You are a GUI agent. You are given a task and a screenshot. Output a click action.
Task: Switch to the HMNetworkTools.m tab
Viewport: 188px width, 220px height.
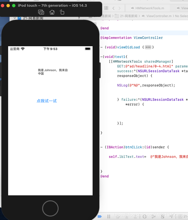pyautogui.click(x=147, y=8)
